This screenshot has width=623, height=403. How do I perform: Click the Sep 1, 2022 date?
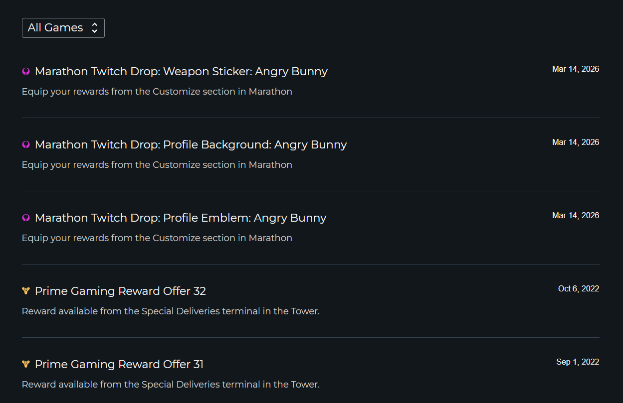[578, 362]
